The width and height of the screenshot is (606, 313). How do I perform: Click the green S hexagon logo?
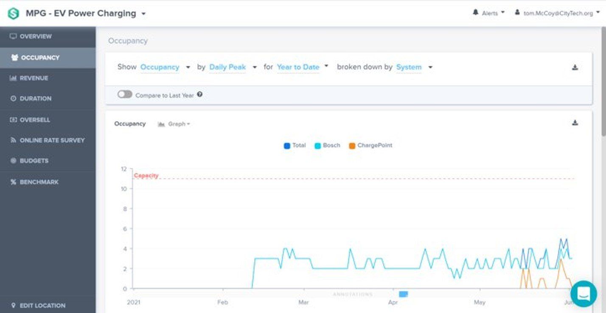(14, 13)
